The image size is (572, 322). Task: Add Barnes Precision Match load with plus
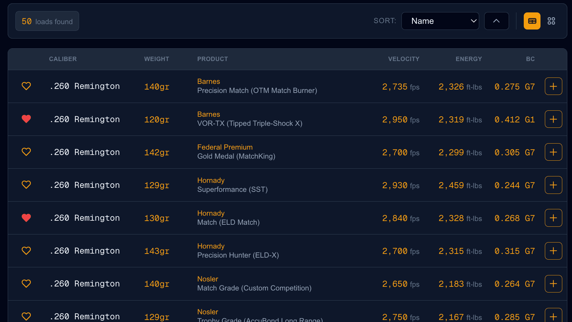[553, 86]
